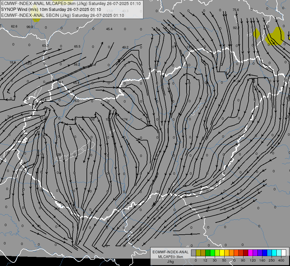This screenshot has height=266, width=290.
Task: Click the map value 63.3
Action: (x=45, y=46)
